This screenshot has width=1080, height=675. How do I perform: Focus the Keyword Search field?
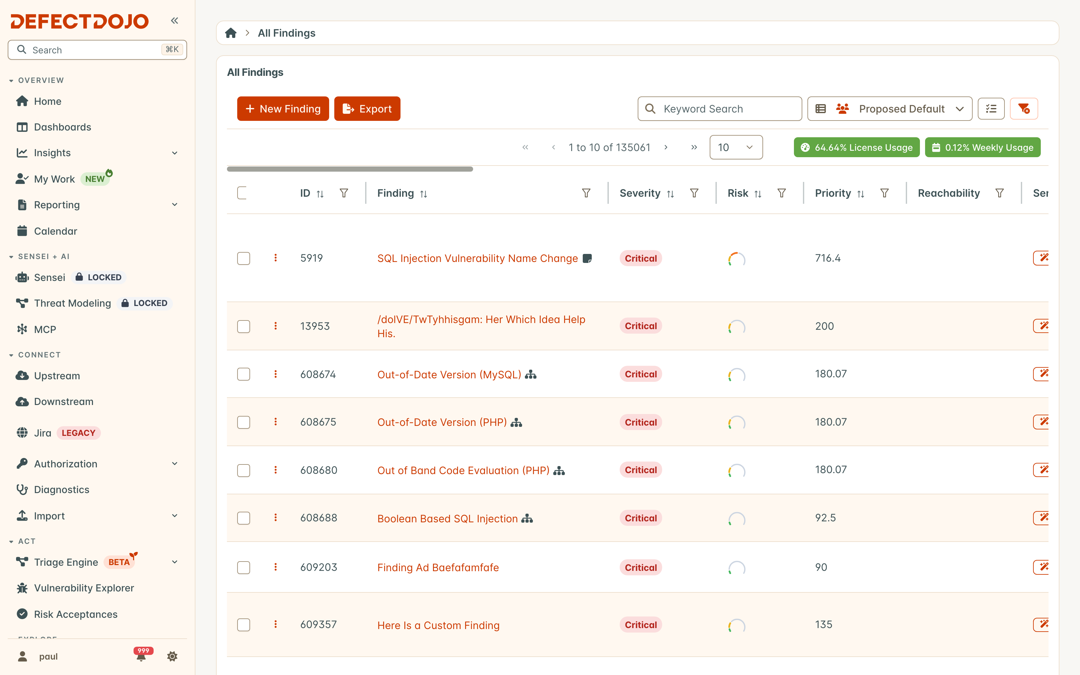click(x=719, y=109)
